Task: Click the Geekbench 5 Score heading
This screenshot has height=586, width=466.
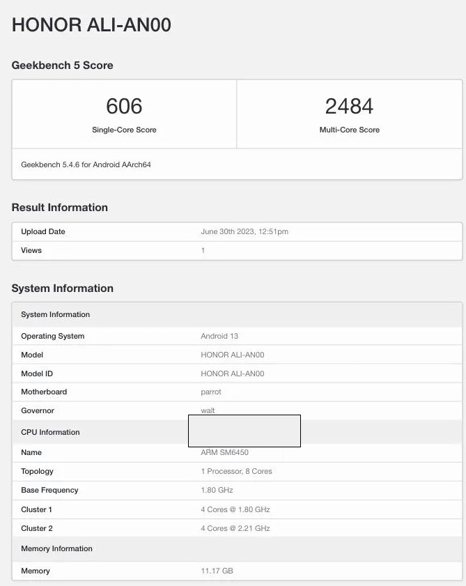Action: (x=63, y=65)
